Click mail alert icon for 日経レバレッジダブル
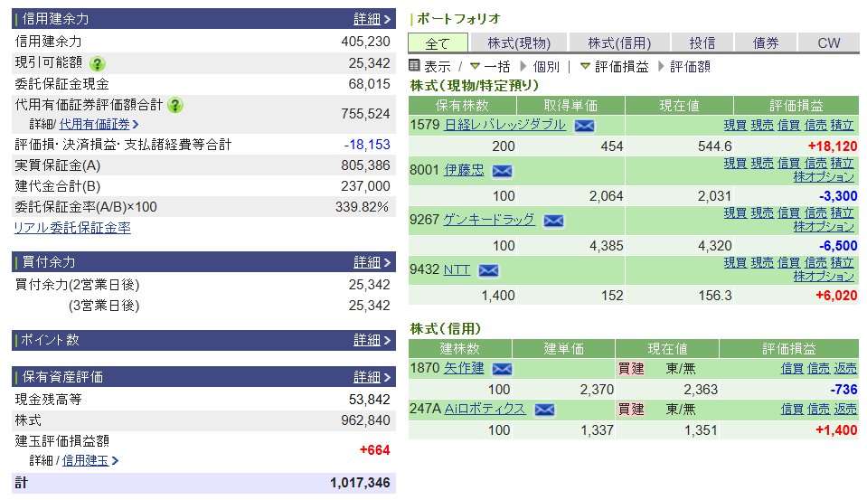The image size is (867, 500). pos(584,126)
